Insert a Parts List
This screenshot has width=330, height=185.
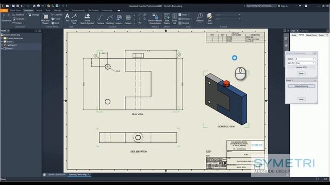point(174,18)
